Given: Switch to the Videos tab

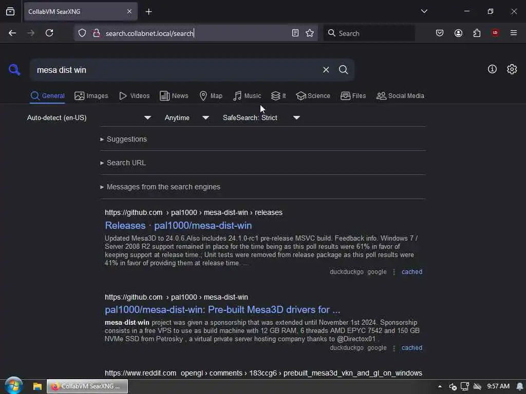Looking at the screenshot, I should tap(134, 96).
